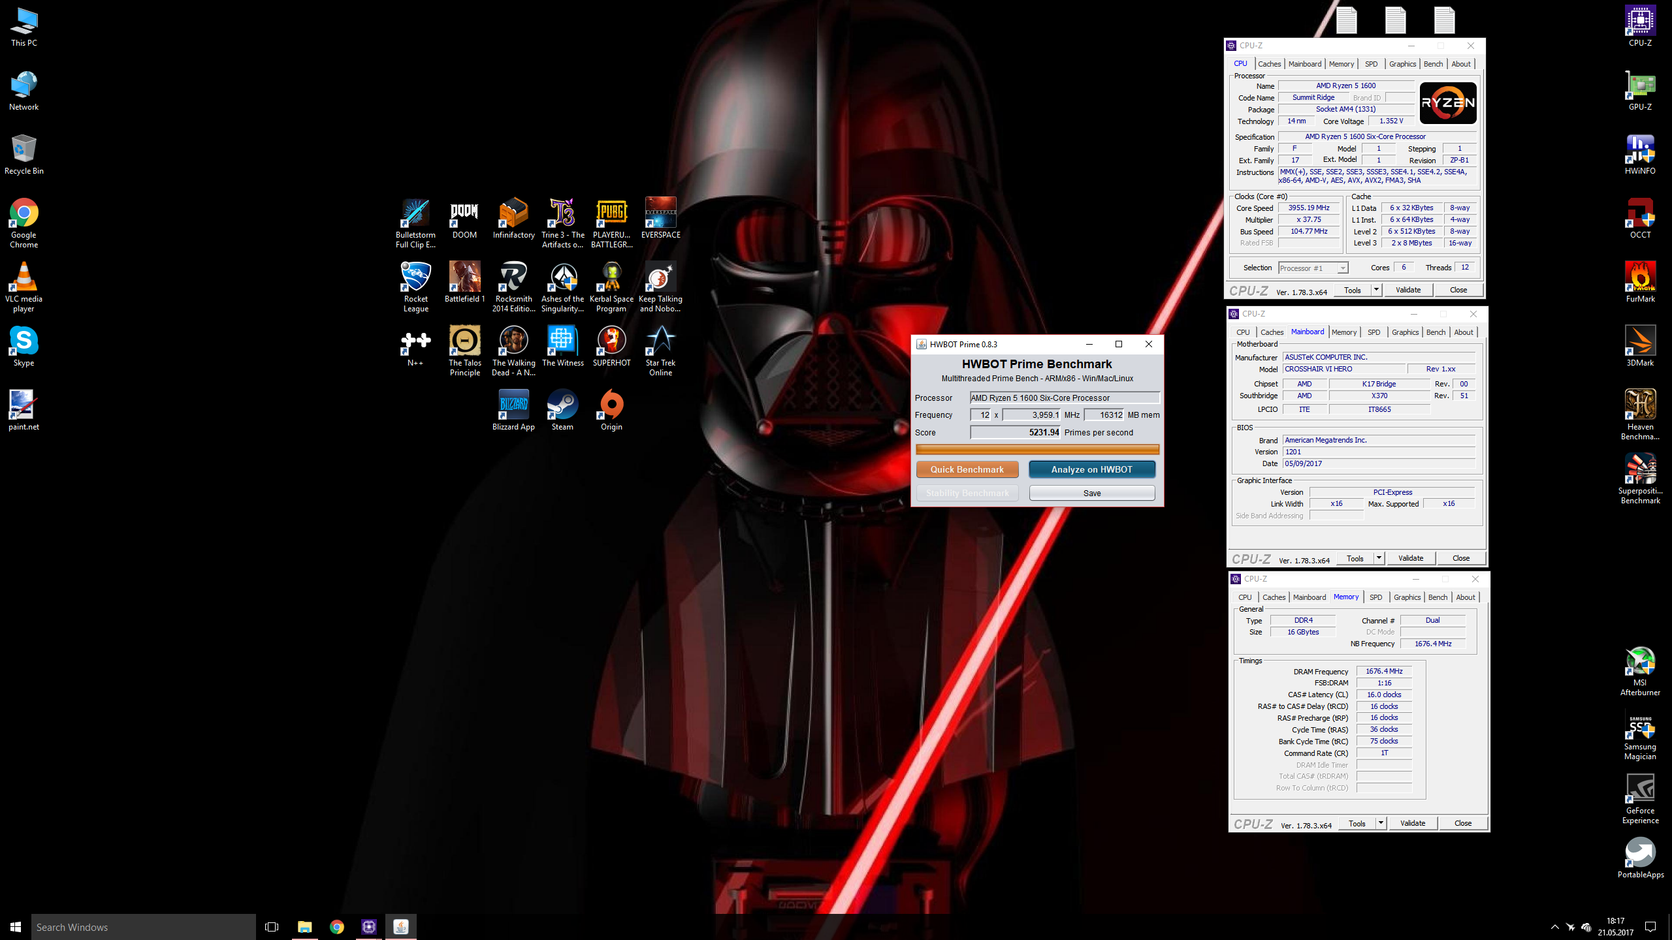Image resolution: width=1672 pixels, height=940 pixels.
Task: Click the Search Windows box
Action: point(143,927)
